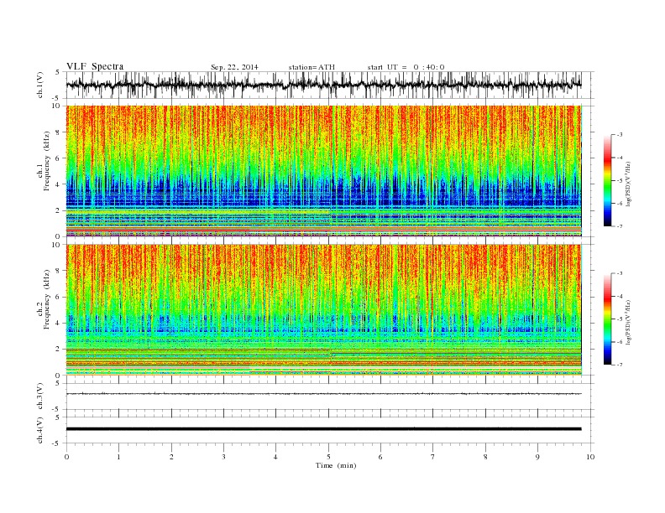
Task: Click time axis tick label "3"
Action: 223,457
